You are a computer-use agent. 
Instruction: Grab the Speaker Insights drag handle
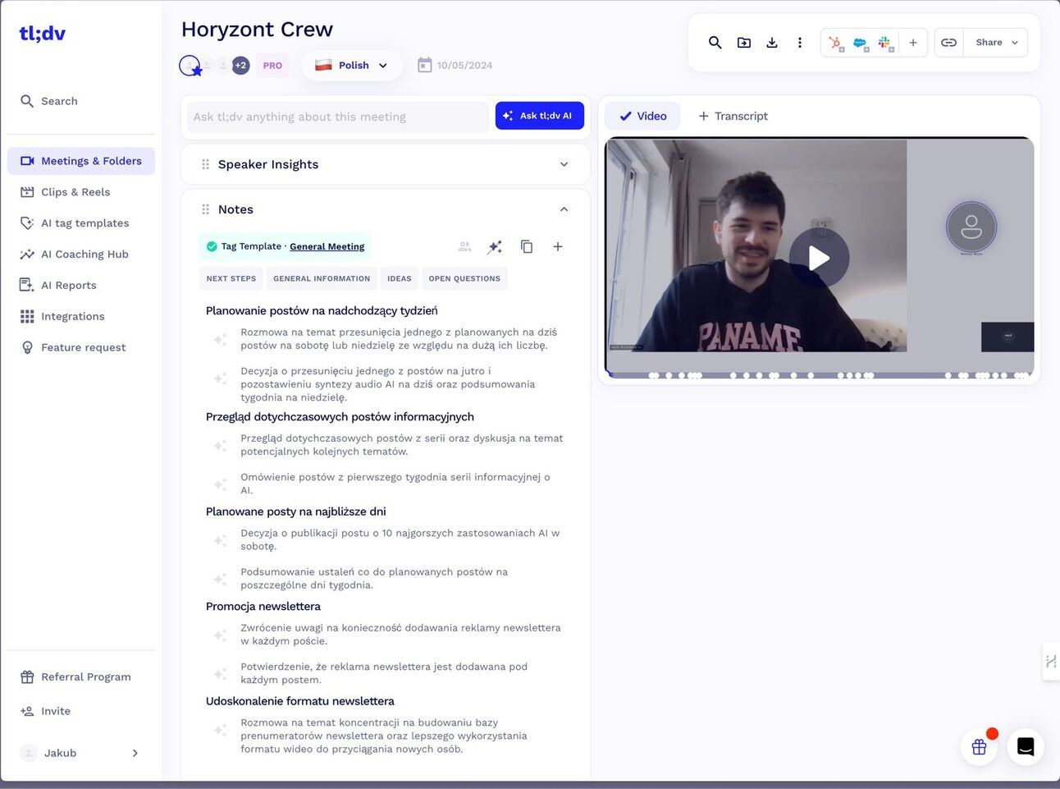click(x=205, y=164)
